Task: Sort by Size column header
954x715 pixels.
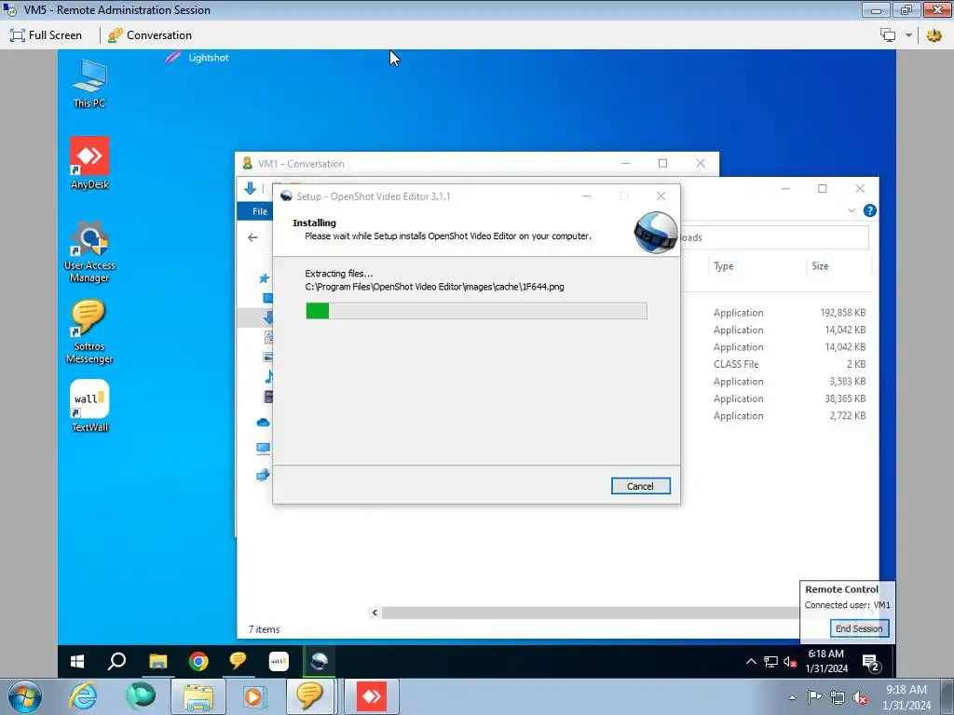Action: (820, 265)
